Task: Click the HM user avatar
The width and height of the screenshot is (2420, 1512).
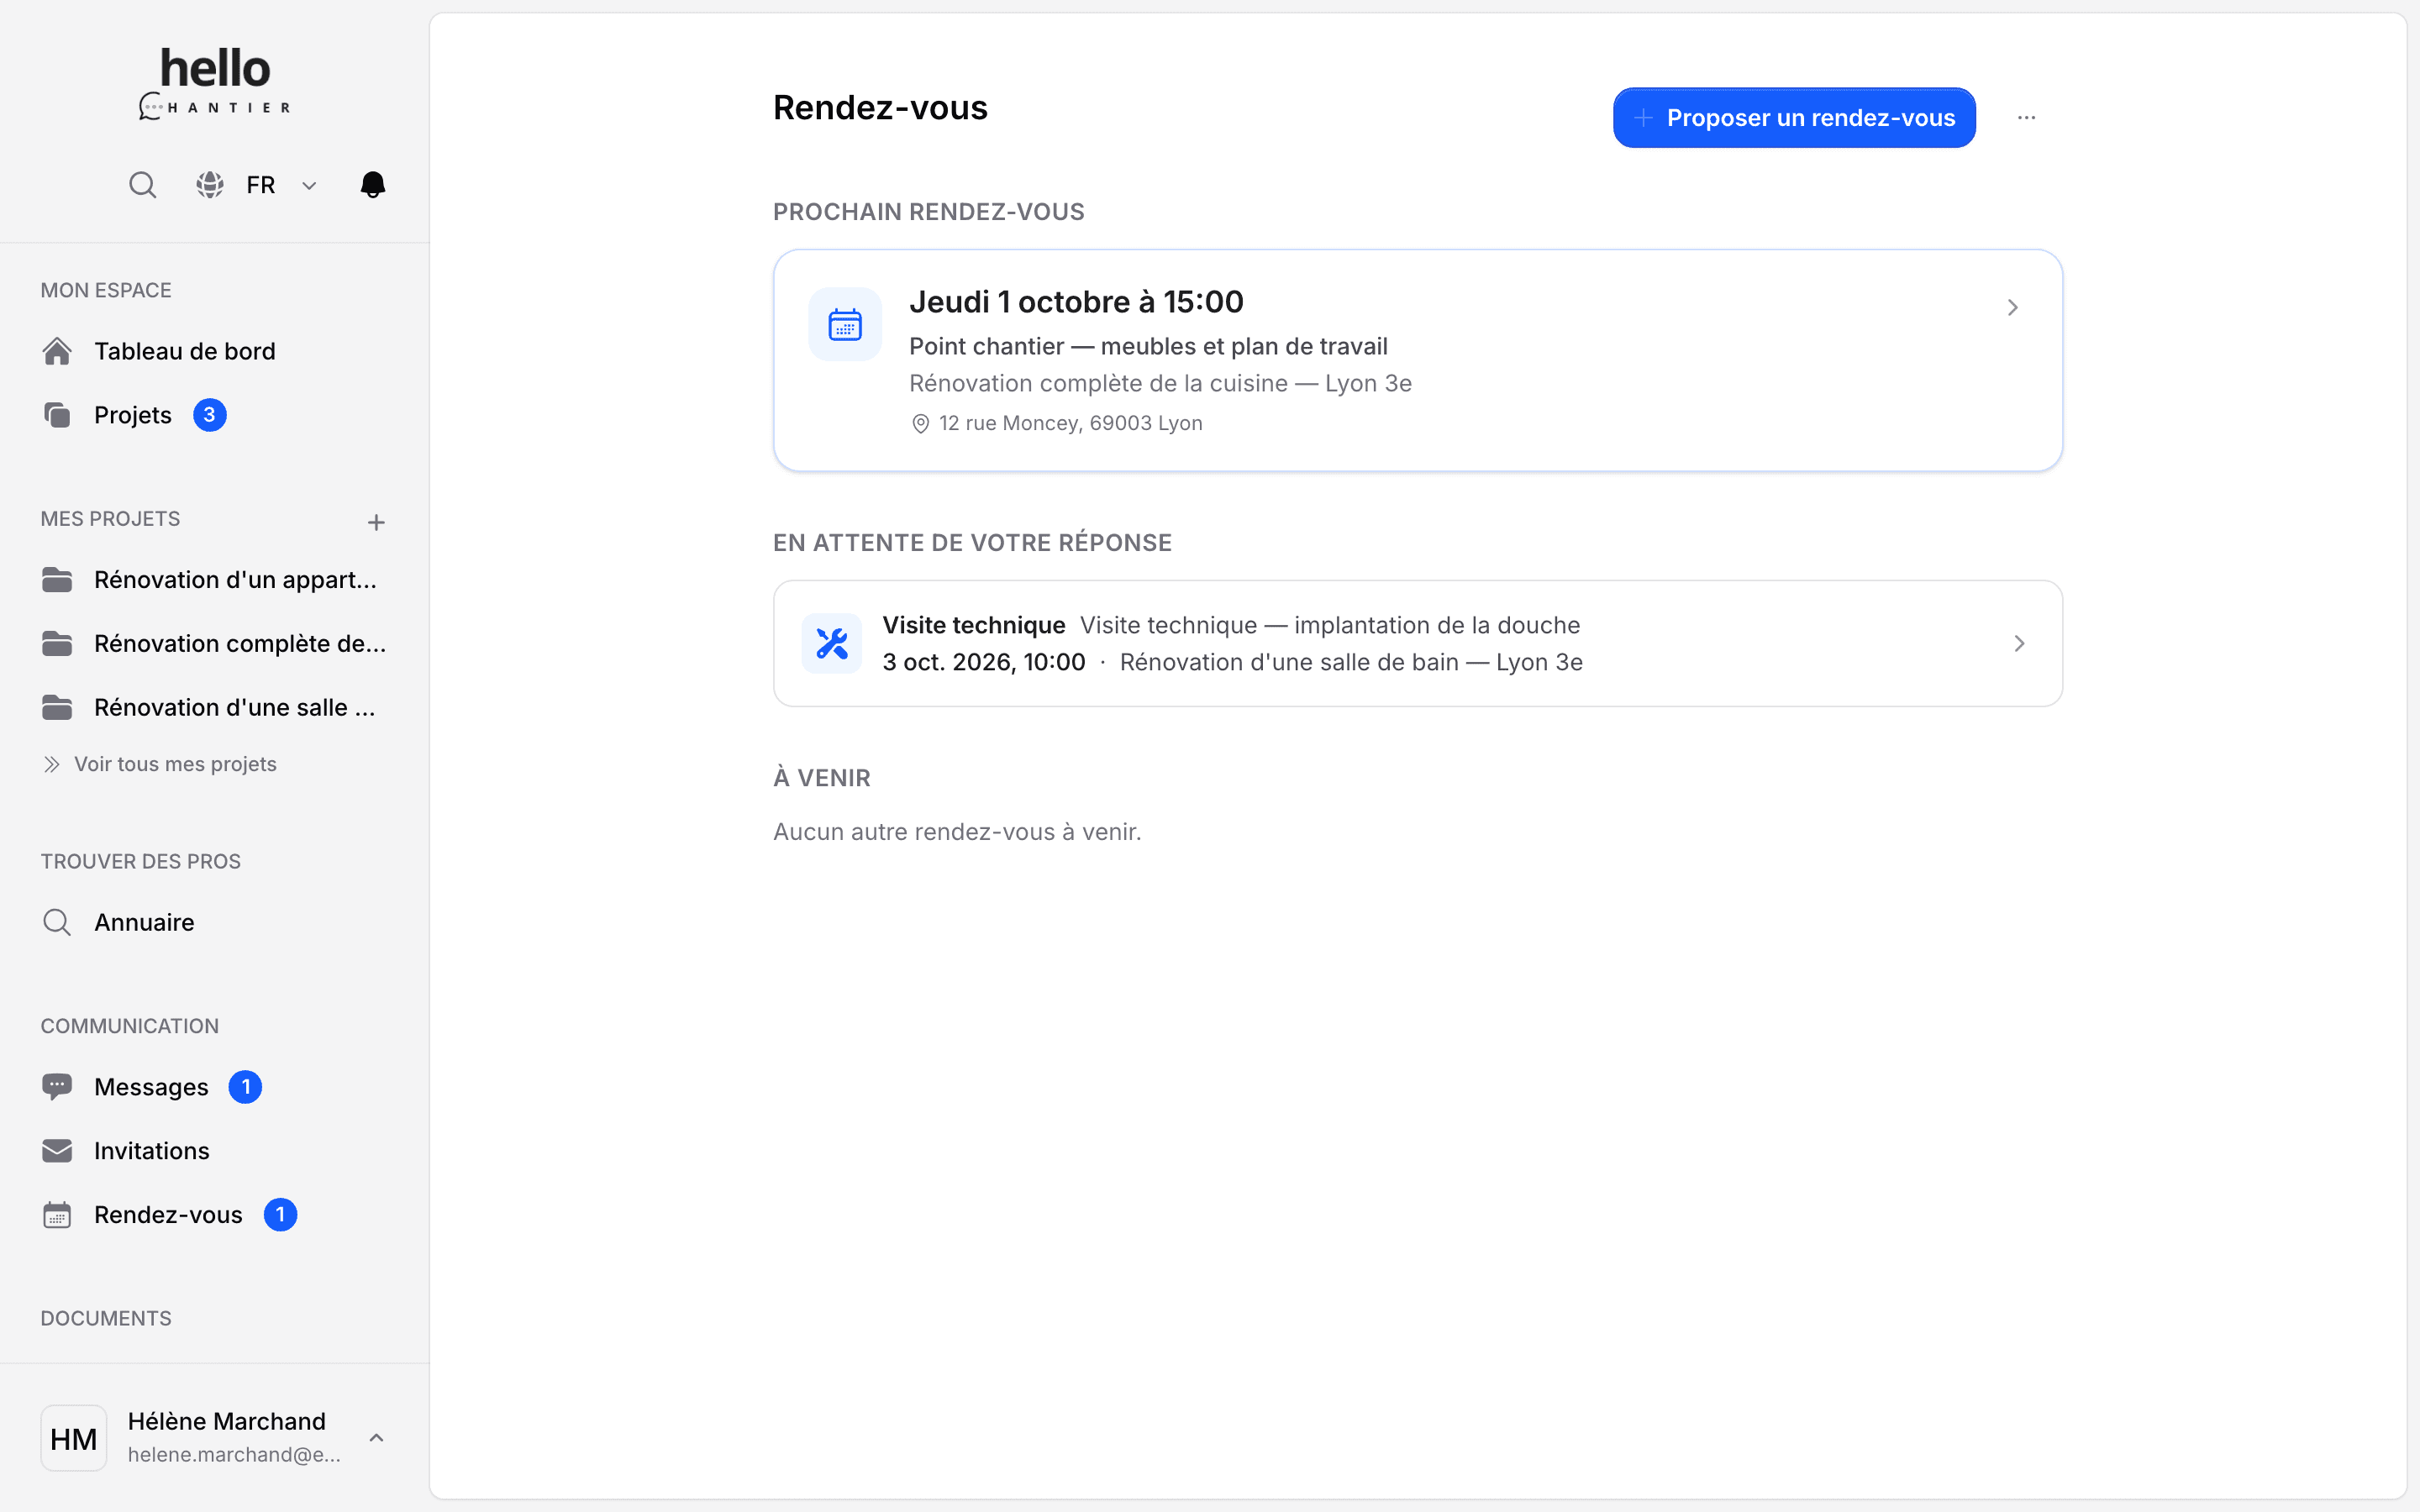Action: click(74, 1438)
